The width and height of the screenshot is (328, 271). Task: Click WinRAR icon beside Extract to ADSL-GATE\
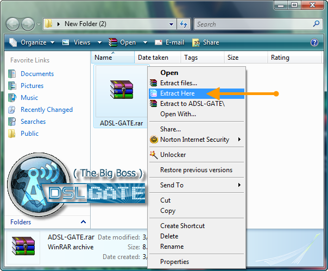point(153,104)
